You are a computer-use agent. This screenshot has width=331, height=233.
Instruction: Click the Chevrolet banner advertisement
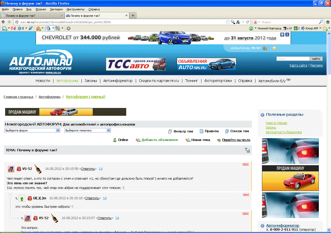(163, 38)
